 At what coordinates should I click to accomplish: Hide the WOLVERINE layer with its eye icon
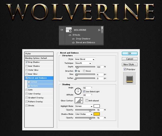62,30
